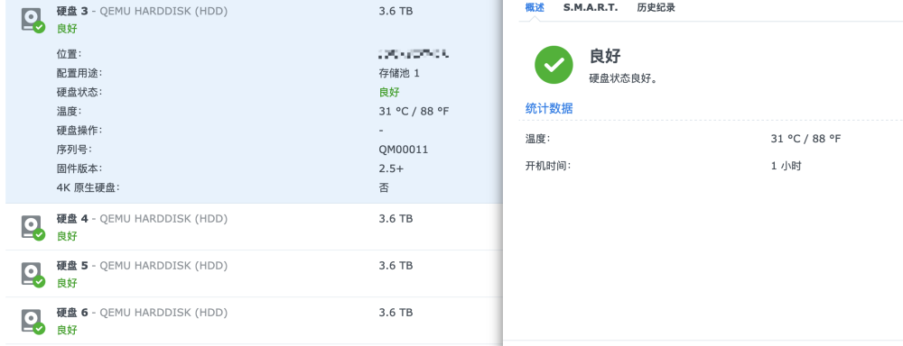Click the 3.6 TB size for 硬盘 6
This screenshot has width=903, height=346.
point(396,313)
